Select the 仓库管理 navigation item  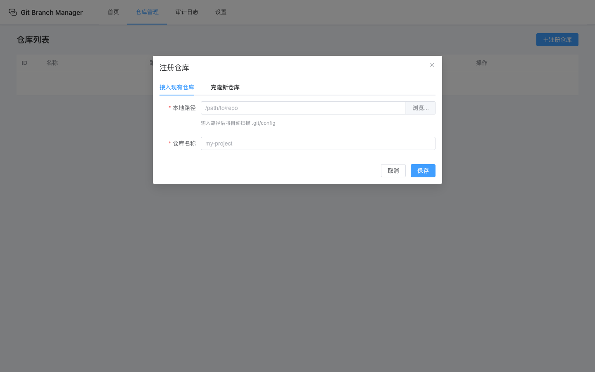147,12
